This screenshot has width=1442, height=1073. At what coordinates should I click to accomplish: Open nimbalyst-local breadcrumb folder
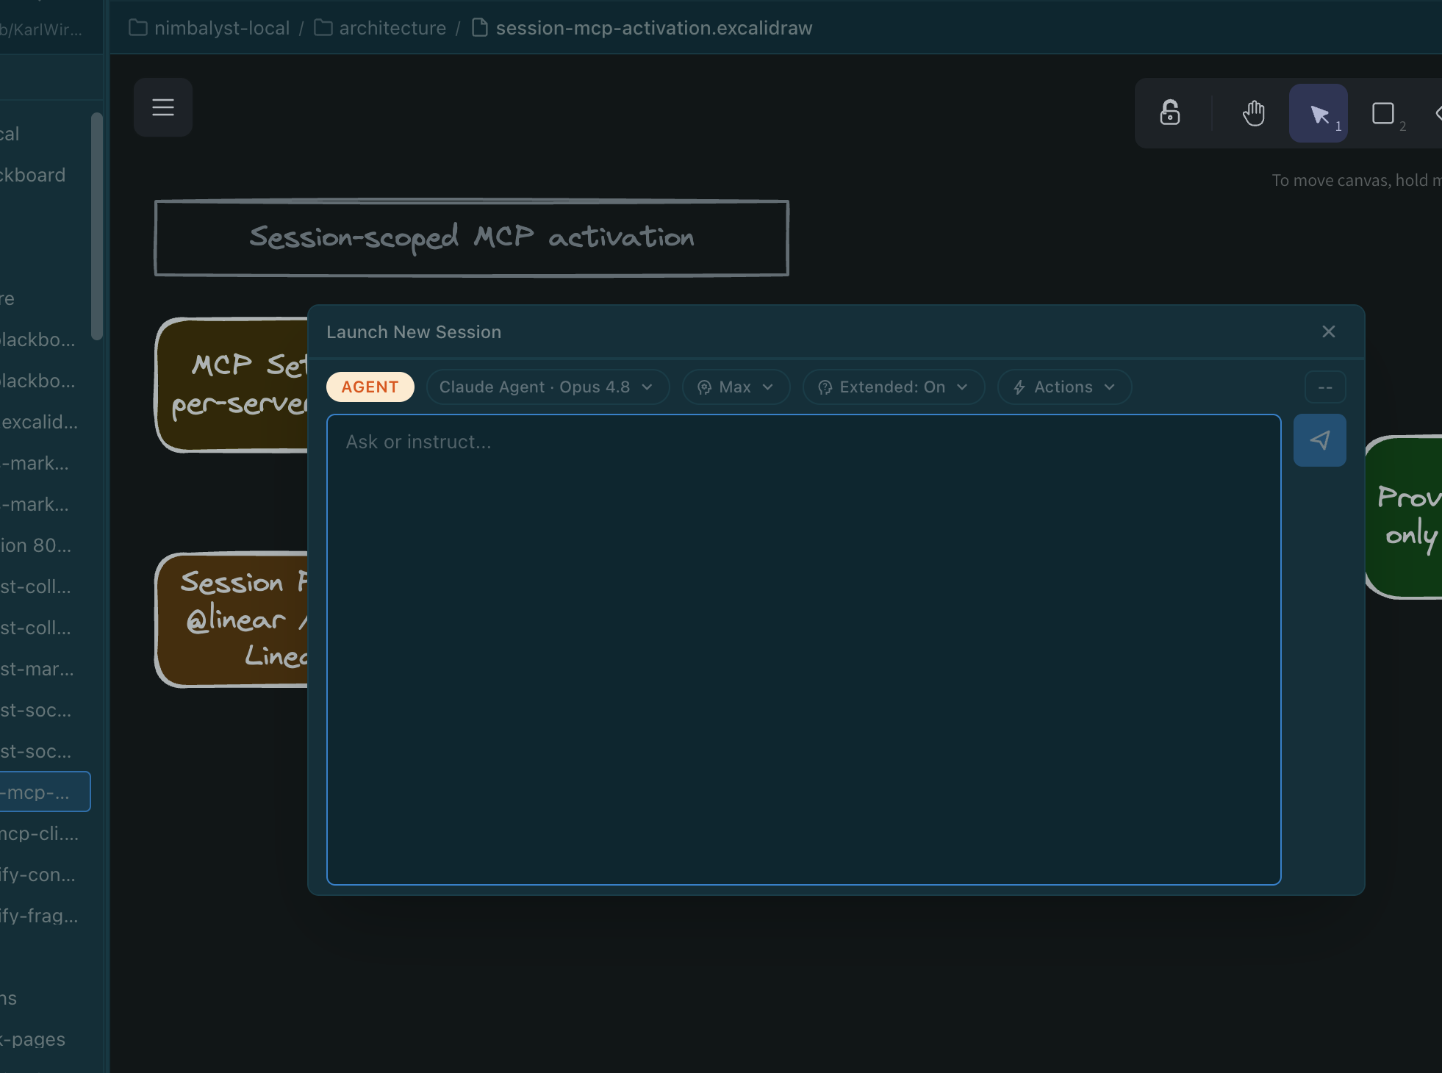tap(222, 28)
